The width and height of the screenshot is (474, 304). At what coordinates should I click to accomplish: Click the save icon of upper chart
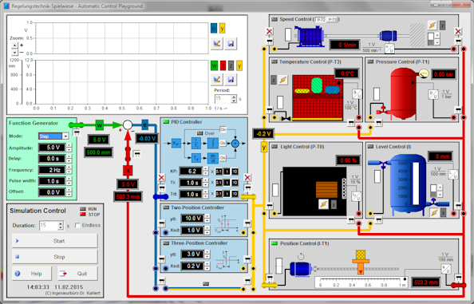pyautogui.click(x=231, y=44)
